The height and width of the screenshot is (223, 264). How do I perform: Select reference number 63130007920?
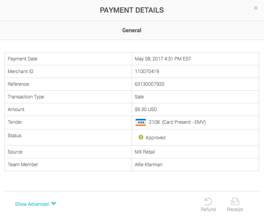click(x=150, y=84)
